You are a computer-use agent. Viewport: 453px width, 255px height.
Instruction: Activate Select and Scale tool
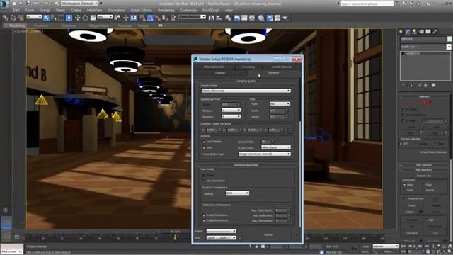[x=93, y=18]
